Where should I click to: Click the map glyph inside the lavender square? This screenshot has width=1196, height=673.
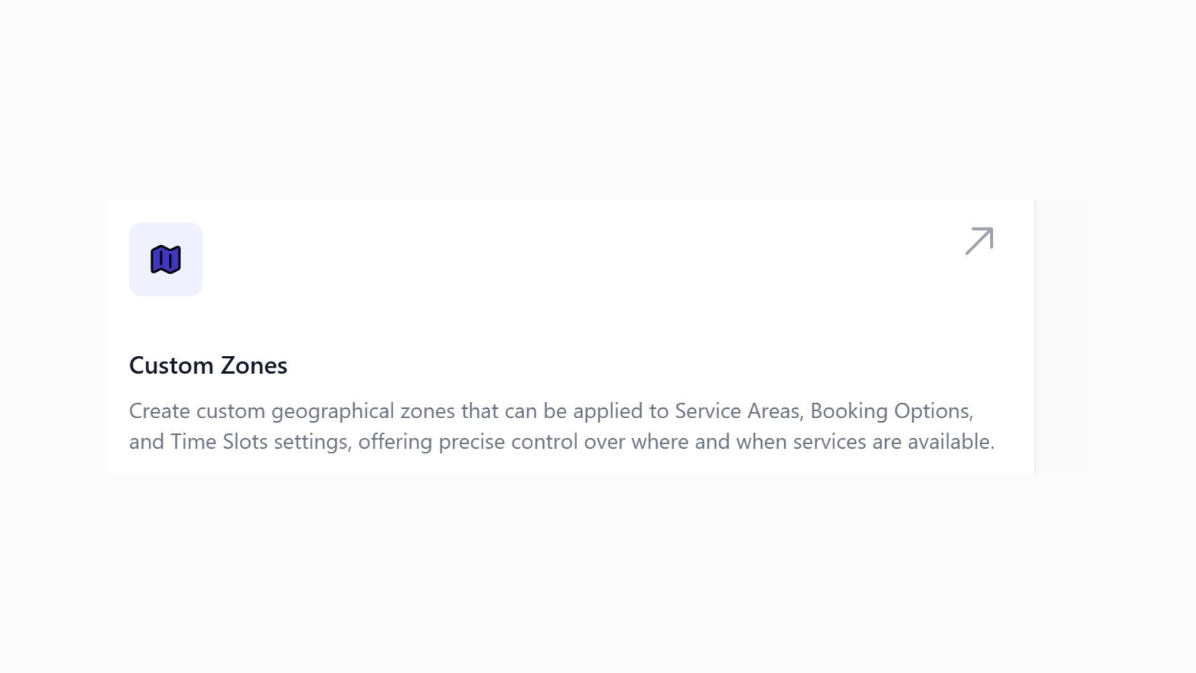coord(166,260)
